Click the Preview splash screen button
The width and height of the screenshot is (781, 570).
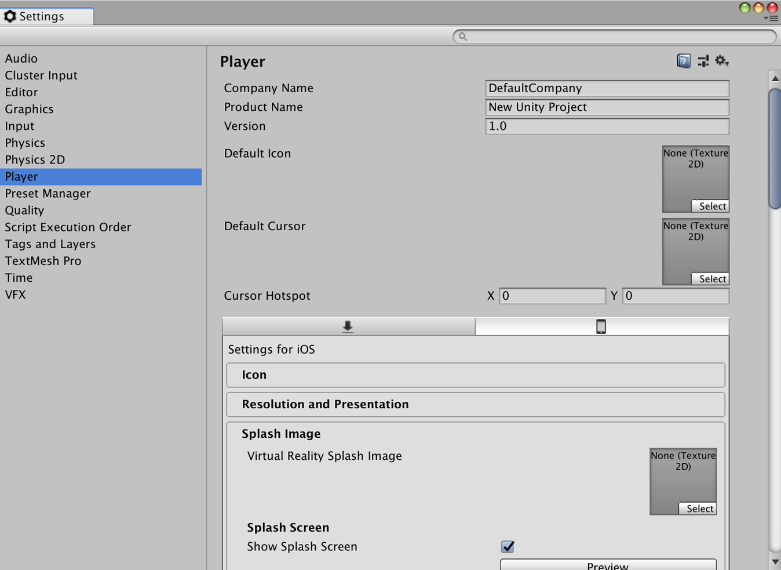[608, 565]
